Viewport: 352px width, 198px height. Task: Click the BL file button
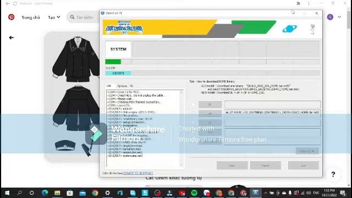click(210, 105)
